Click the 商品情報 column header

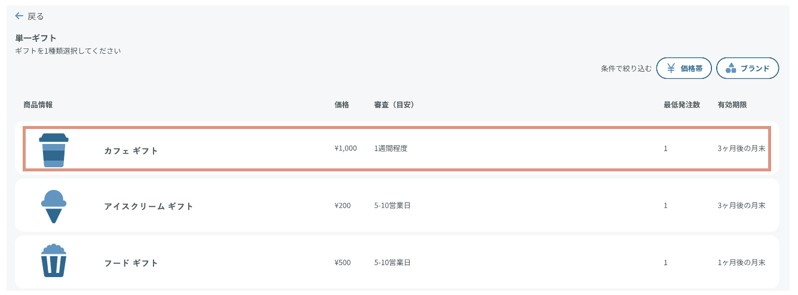pyautogui.click(x=38, y=105)
